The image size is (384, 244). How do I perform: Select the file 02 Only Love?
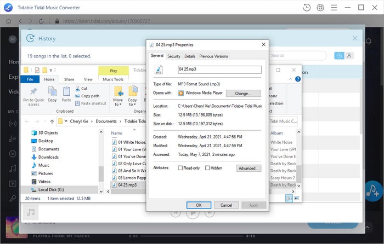point(129,164)
